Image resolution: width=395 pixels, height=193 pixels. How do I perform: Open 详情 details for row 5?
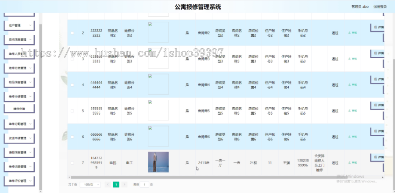tap(377, 105)
